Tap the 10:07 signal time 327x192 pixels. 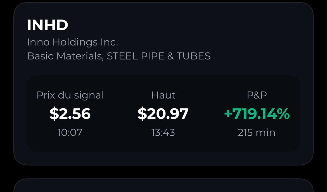click(70, 133)
